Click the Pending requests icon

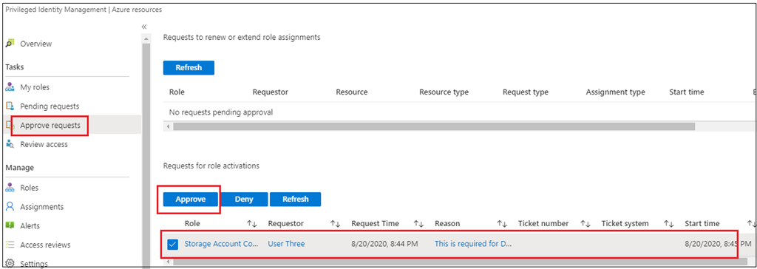click(10, 106)
